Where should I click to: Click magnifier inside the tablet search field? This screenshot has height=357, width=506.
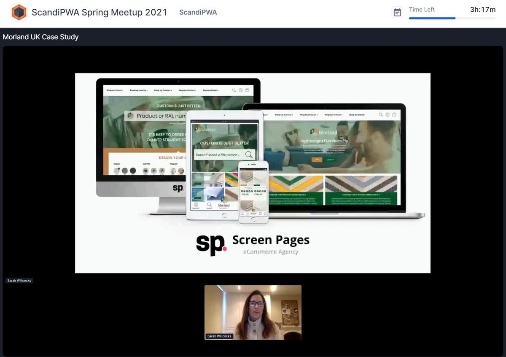click(x=249, y=155)
